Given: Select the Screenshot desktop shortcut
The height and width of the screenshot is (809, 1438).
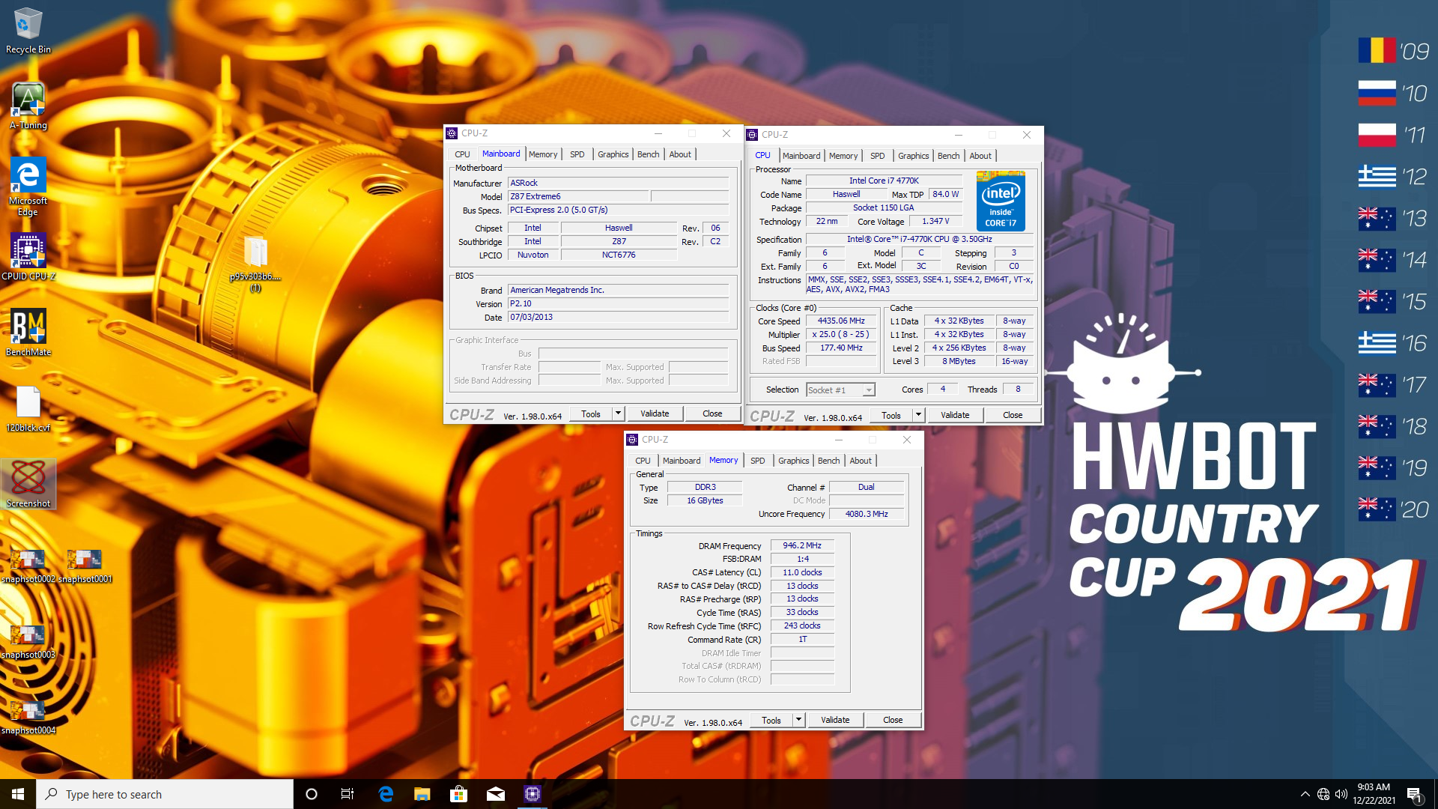Looking at the screenshot, I should [28, 484].
